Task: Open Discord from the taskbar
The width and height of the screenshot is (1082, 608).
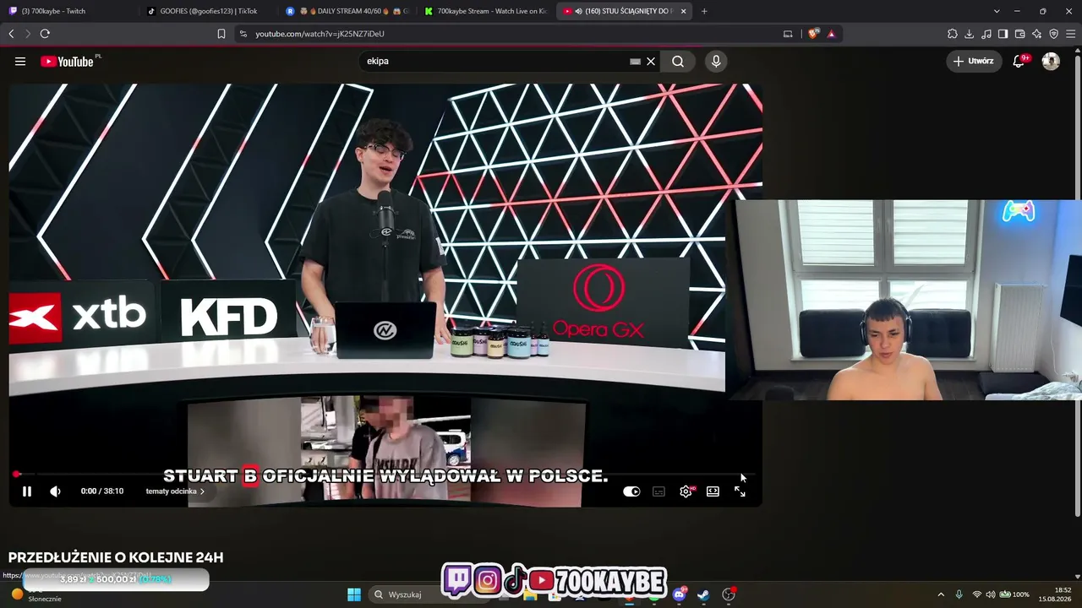Action: pos(679,594)
